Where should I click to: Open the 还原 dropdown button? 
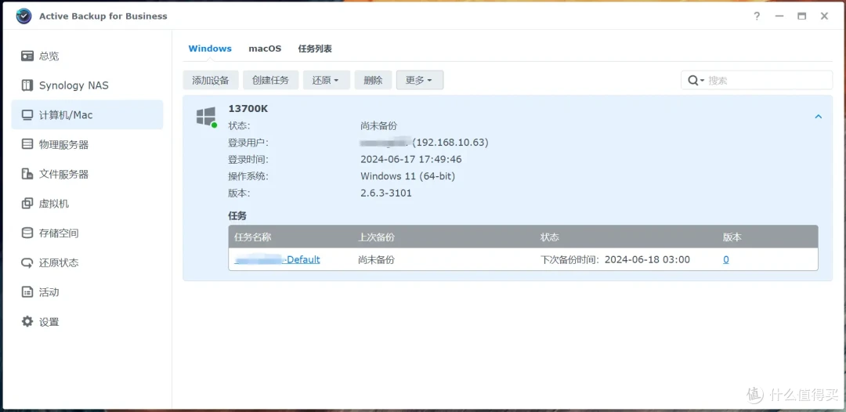point(327,81)
